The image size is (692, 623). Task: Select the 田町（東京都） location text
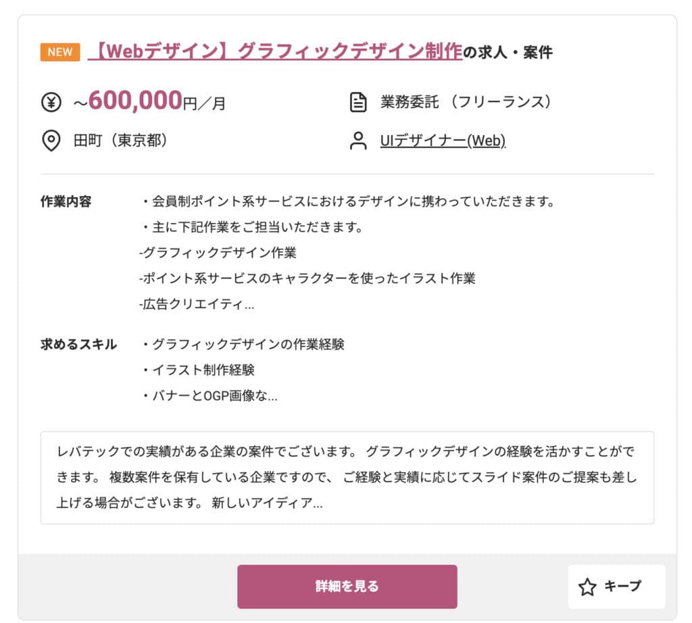(120, 141)
